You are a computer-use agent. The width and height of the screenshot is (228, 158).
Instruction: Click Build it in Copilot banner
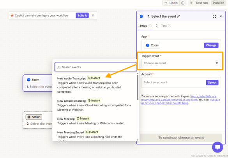point(82,16)
